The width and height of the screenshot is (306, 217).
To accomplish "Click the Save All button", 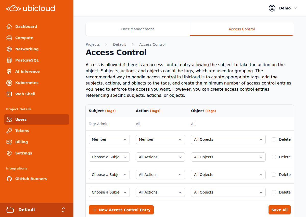I will pos(279,210).
